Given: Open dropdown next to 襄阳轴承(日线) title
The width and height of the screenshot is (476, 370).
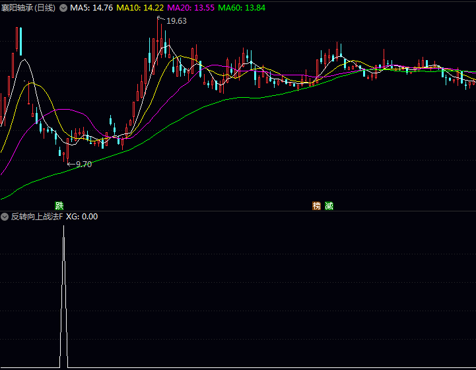Looking at the screenshot, I should pos(63,8).
